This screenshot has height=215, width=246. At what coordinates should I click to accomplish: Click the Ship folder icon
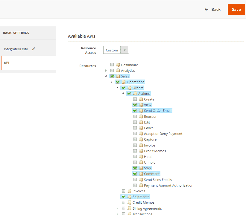coord(141,168)
